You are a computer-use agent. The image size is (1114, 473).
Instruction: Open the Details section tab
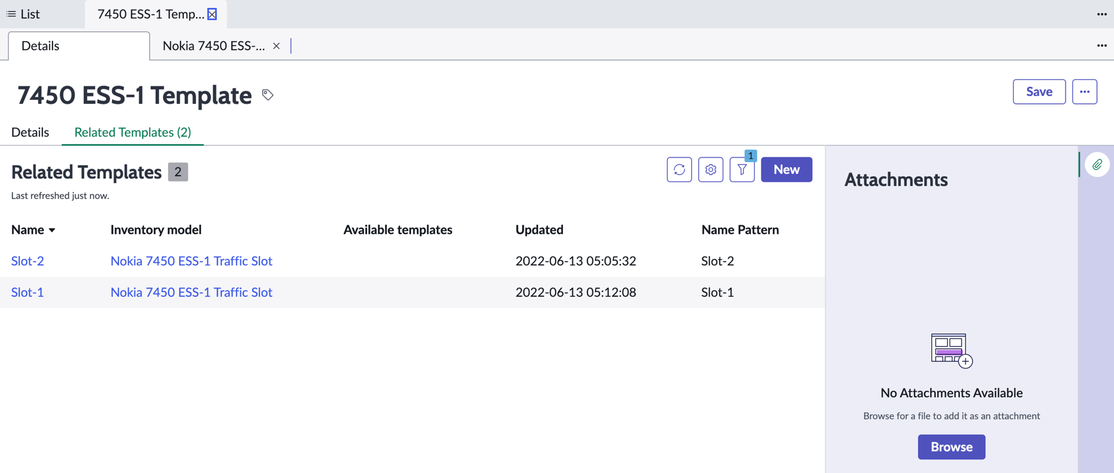pyautogui.click(x=30, y=132)
